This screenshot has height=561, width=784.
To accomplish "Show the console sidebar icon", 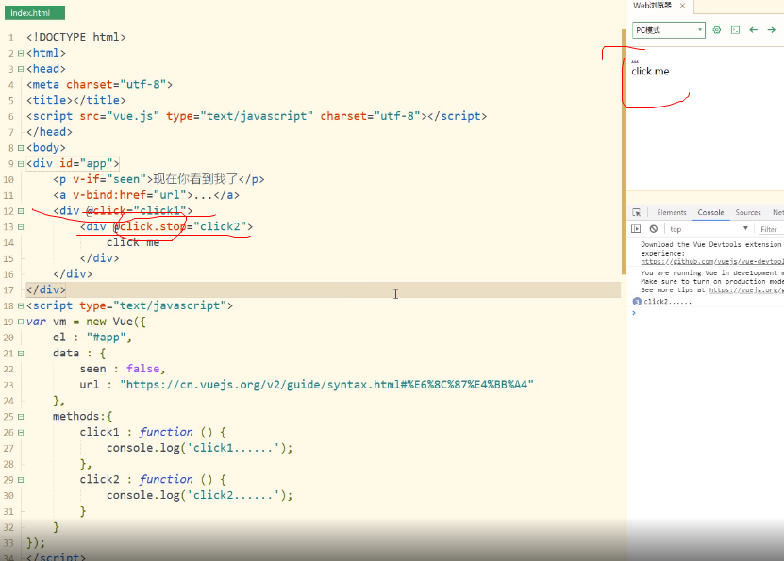I will [x=636, y=229].
